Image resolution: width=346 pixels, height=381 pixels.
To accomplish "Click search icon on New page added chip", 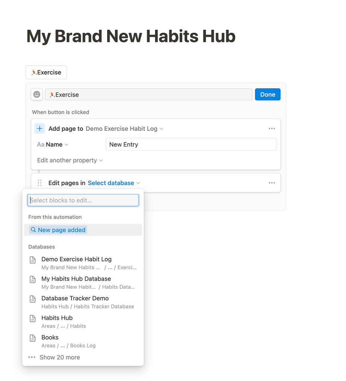I will point(33,230).
